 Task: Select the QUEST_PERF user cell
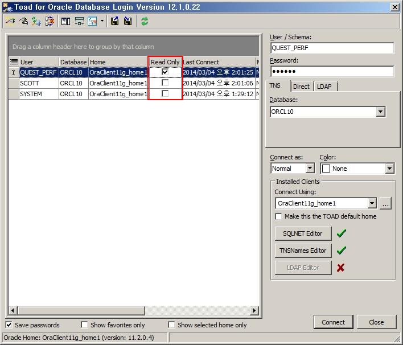tap(39, 72)
